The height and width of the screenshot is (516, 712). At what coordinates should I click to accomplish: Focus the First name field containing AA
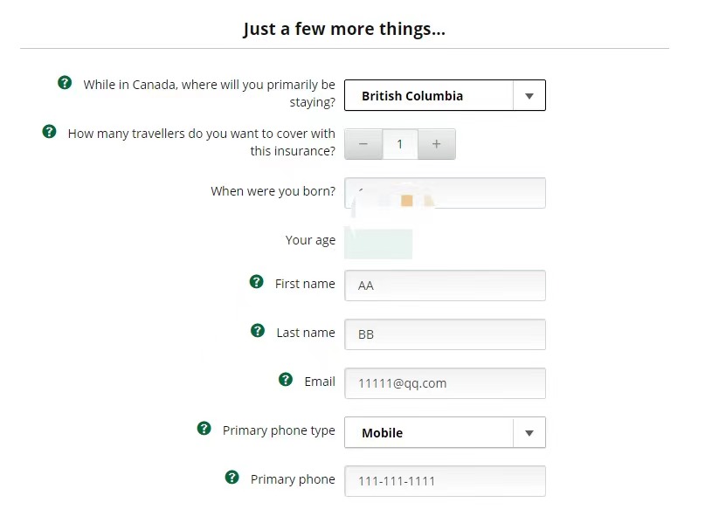[x=445, y=286]
